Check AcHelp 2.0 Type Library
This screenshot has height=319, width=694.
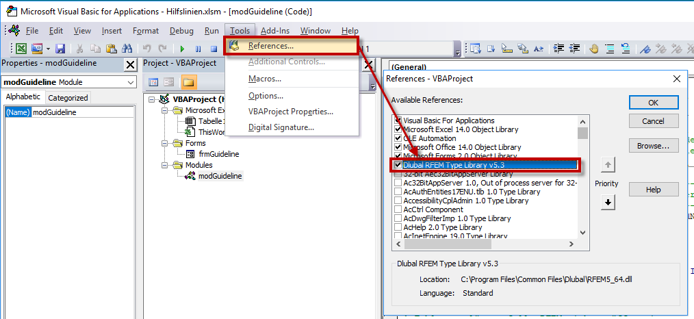(x=398, y=227)
